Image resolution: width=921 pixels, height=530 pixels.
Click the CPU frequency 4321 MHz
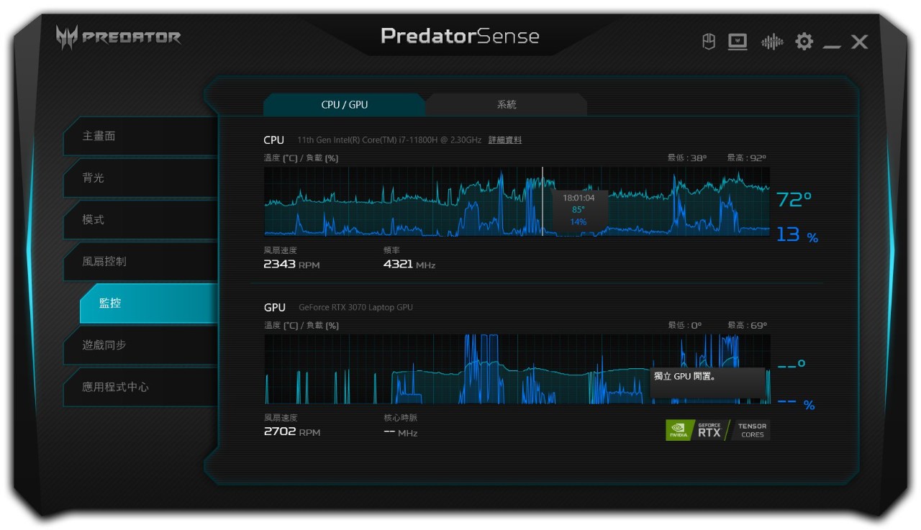pos(409,264)
